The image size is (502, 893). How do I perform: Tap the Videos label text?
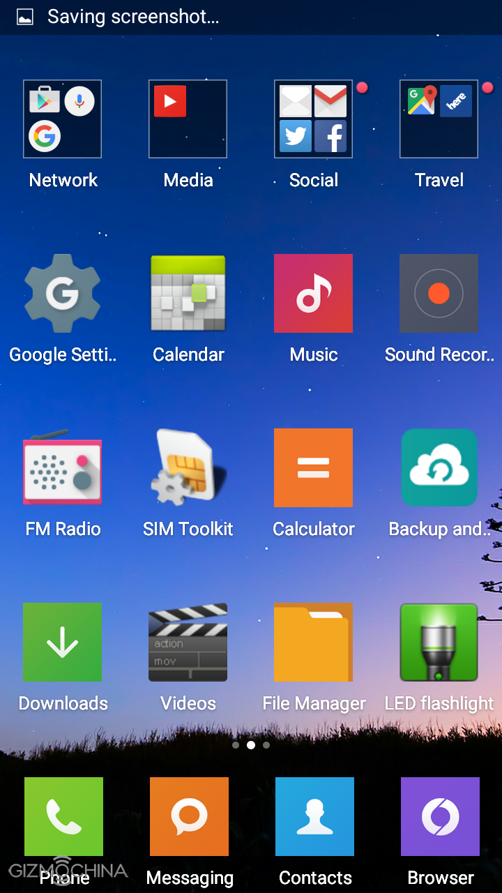click(188, 703)
